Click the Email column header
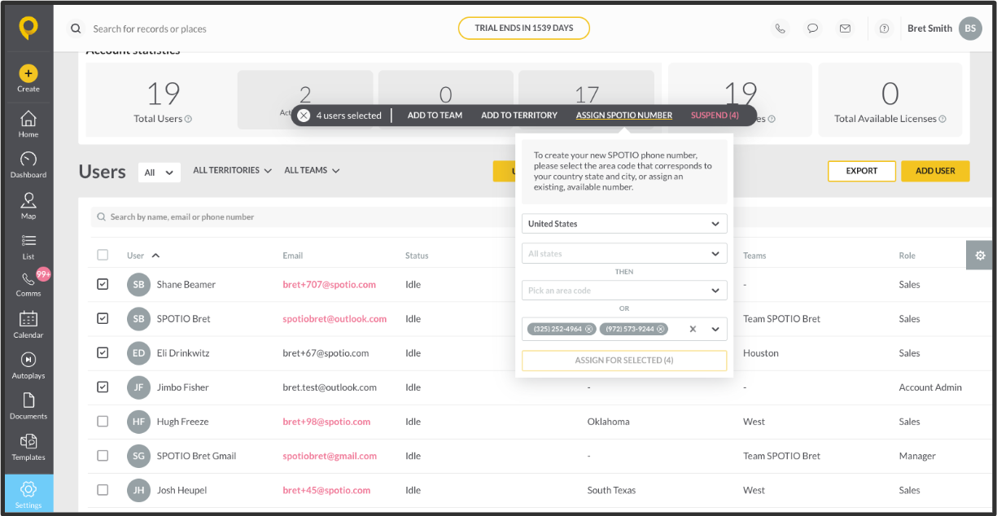 click(x=293, y=256)
